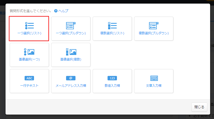Click the single-choice pulldown icon
This screenshot has width=214, height=119.
[71, 26]
